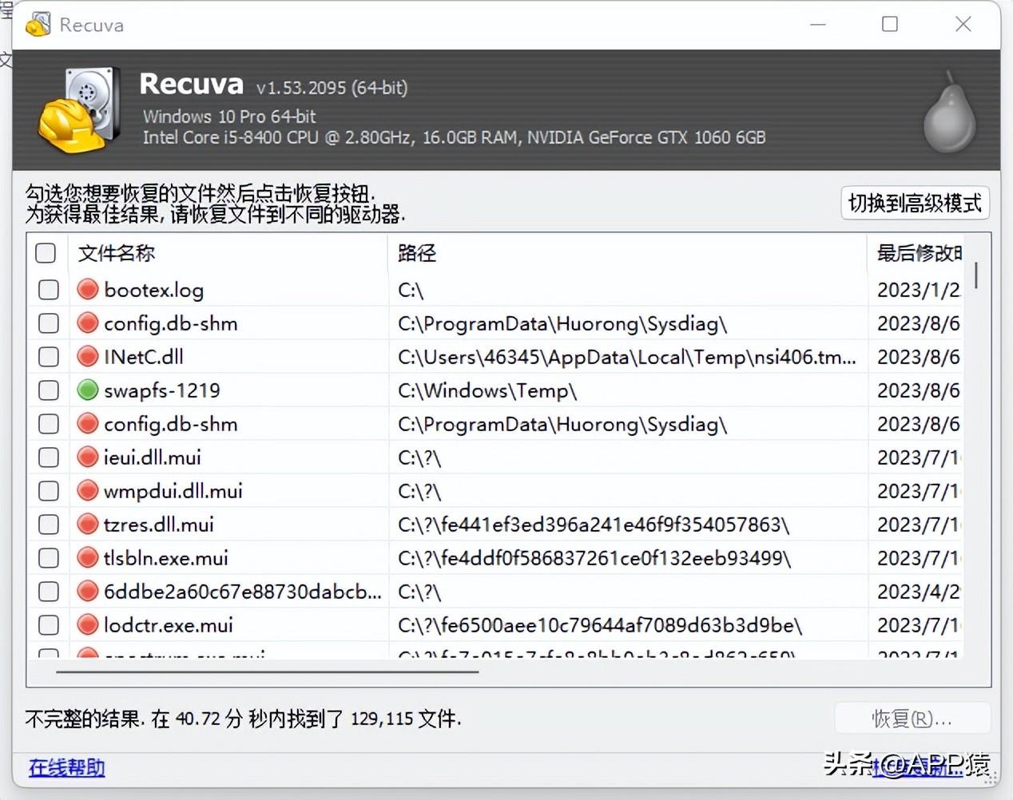Click the red status dot for tzres.dll.mui
Image resolution: width=1013 pixels, height=800 pixels.
tap(88, 524)
